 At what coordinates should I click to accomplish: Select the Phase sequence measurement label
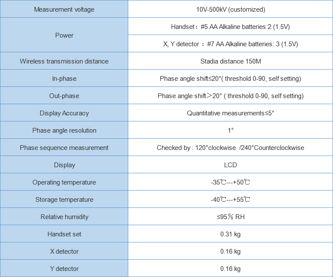(x=64, y=148)
